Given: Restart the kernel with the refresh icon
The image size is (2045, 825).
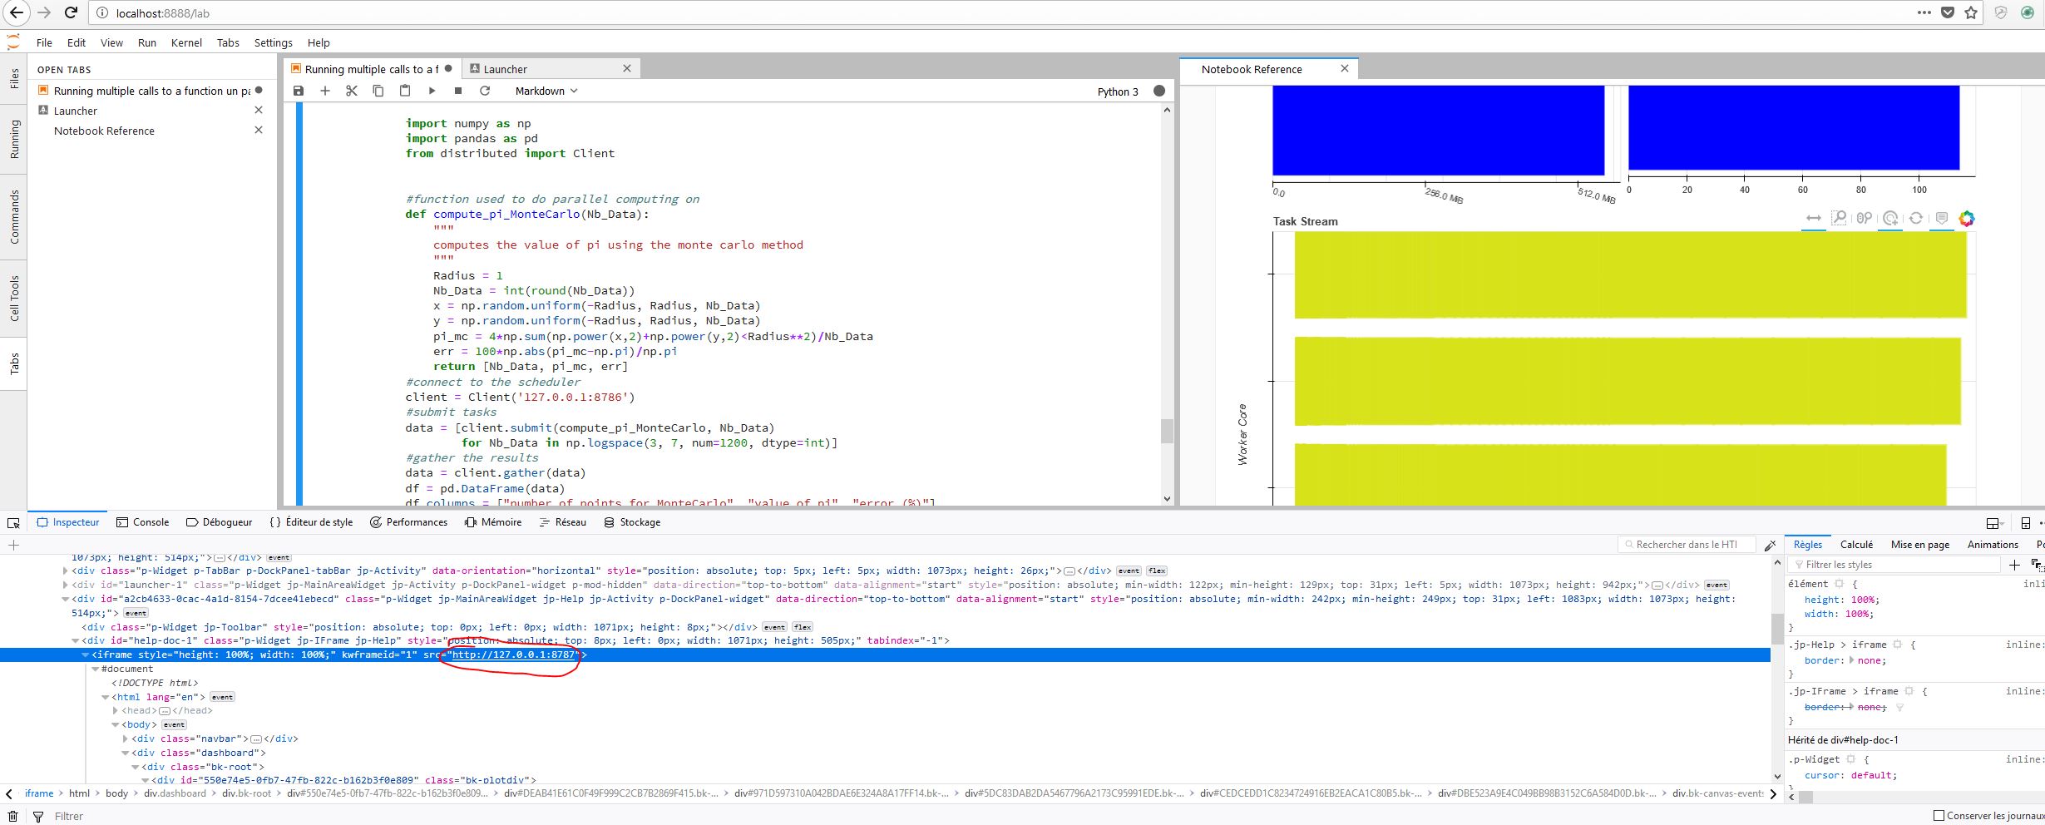Looking at the screenshot, I should (x=485, y=91).
